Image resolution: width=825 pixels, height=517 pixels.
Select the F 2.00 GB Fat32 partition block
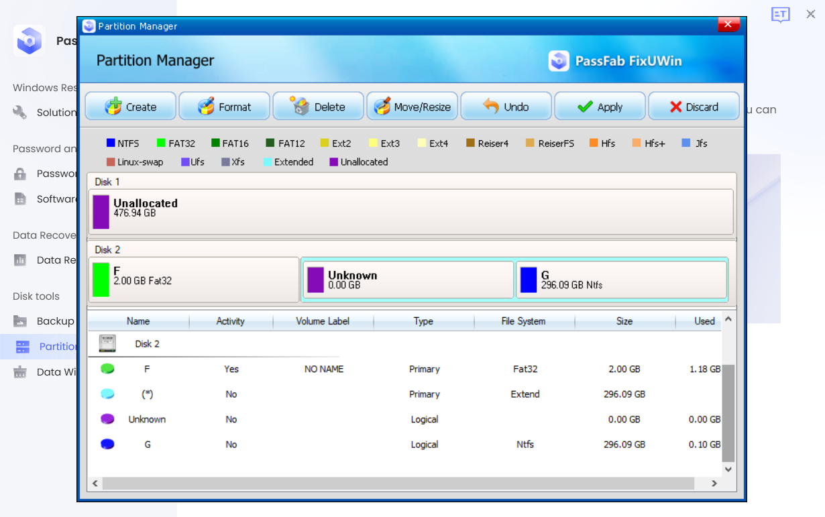pyautogui.click(x=194, y=280)
